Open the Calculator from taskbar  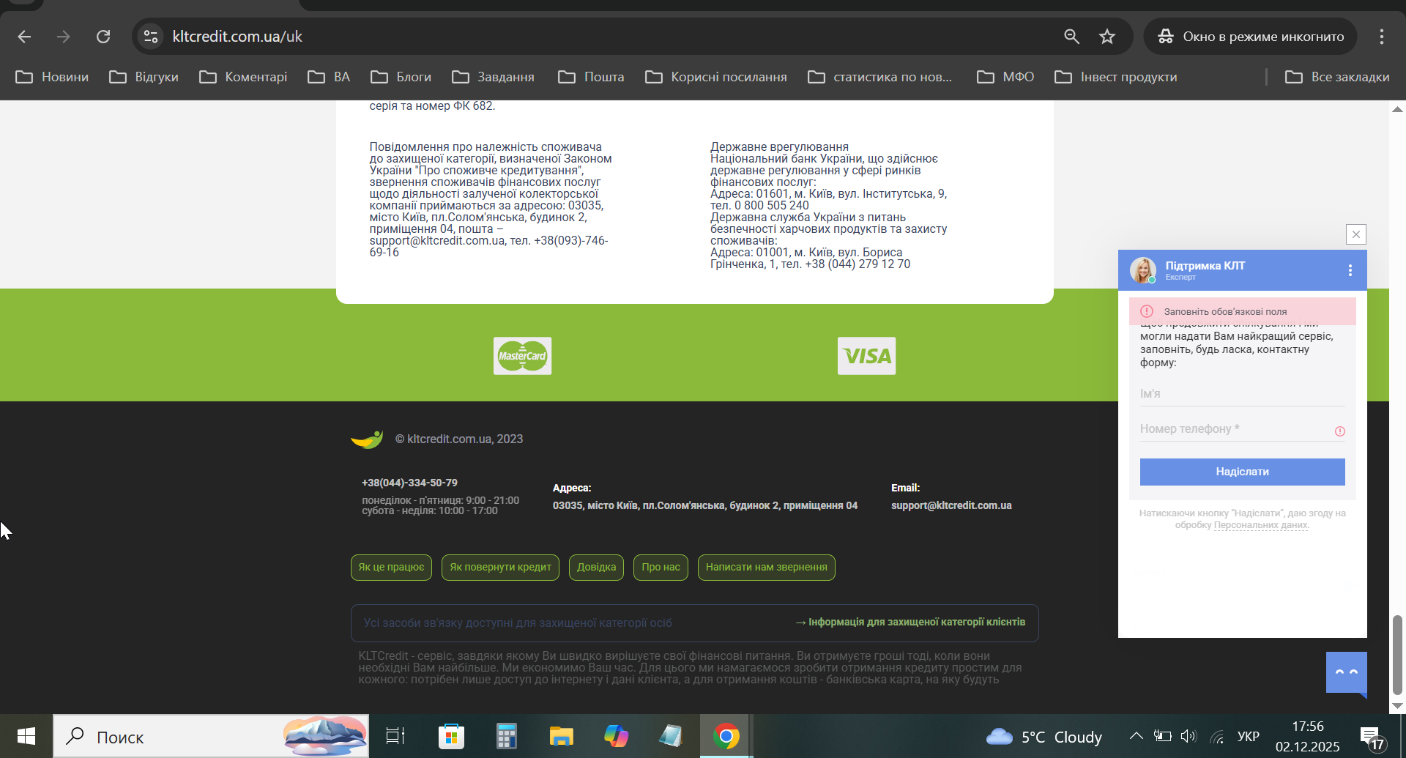tap(506, 736)
